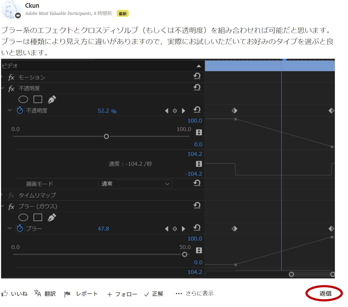The height and width of the screenshot is (307, 348).
Task: Collapse the ブラー parameter graph
Action: tap(10, 228)
